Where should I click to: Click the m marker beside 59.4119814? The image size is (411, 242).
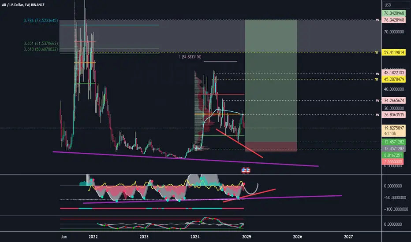click(377, 52)
